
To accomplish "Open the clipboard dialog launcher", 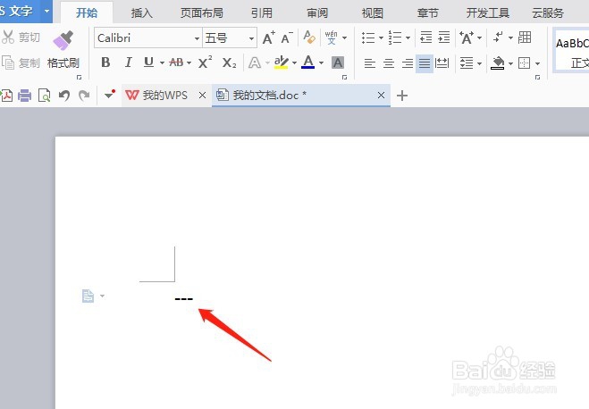I will click(79, 78).
